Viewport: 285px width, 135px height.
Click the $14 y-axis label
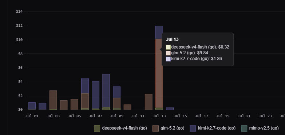(19, 12)
